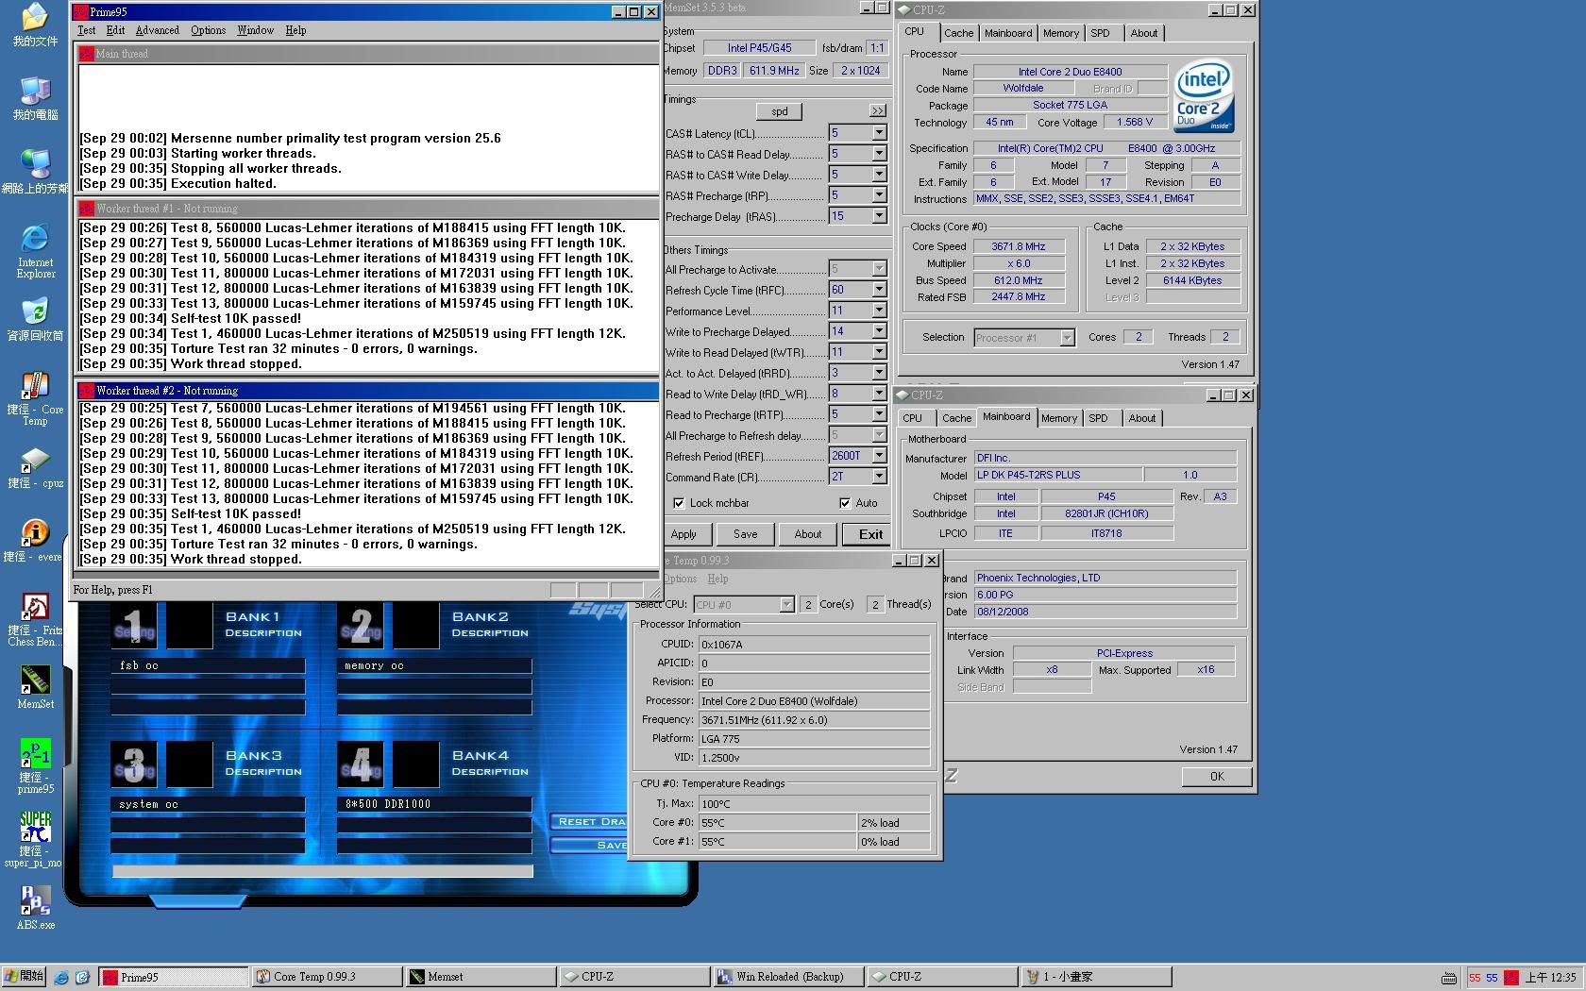Open the Advanced menu in Prime95

click(158, 30)
